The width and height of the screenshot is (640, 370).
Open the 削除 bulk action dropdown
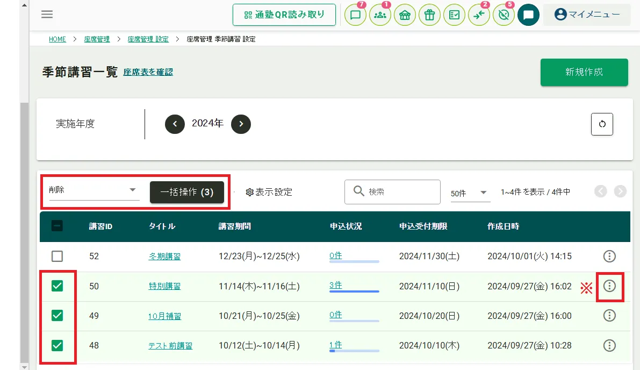(x=94, y=190)
